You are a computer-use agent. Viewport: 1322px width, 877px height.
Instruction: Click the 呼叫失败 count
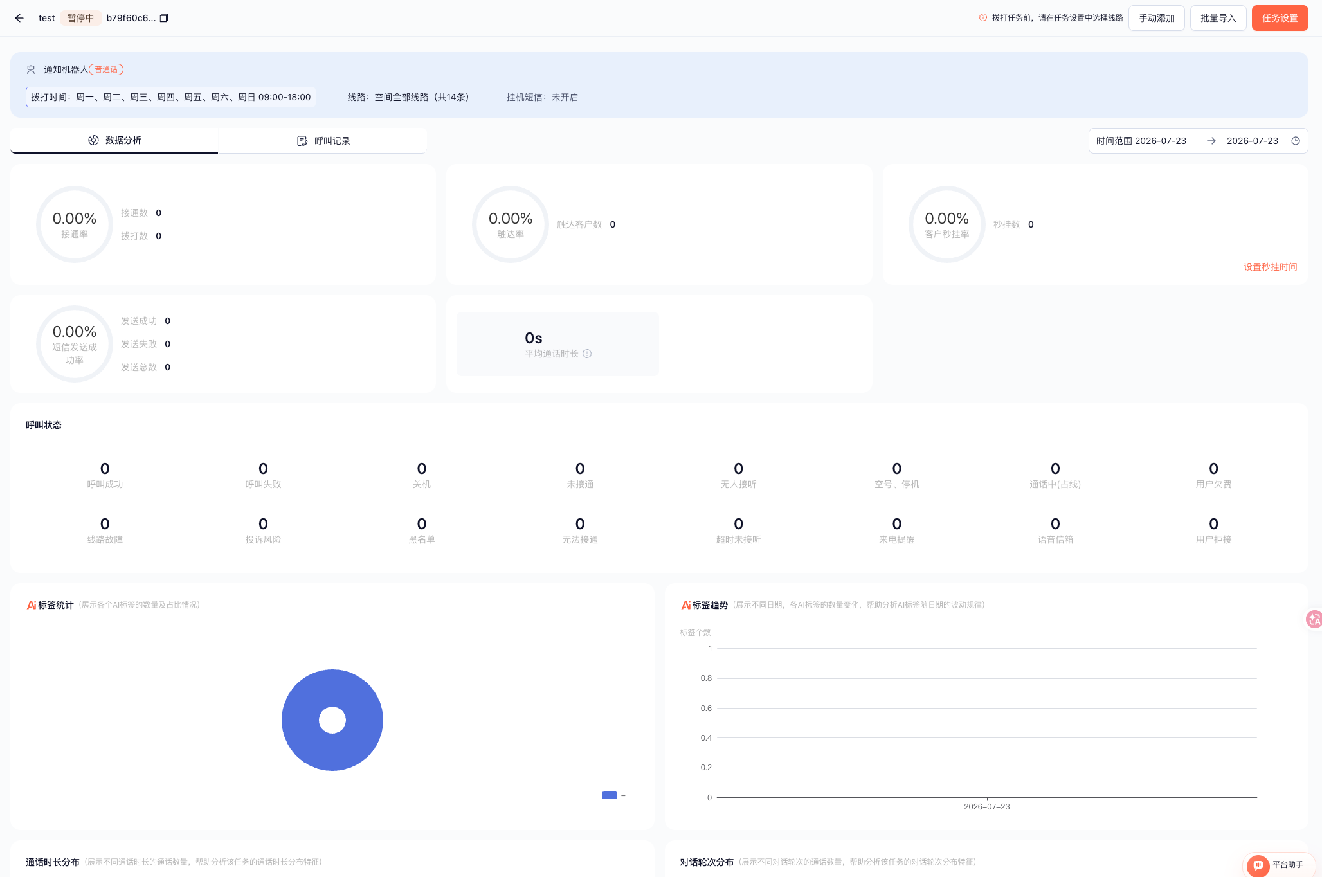coord(263,469)
